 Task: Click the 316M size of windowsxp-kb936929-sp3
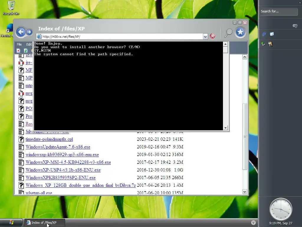click(x=177, y=155)
